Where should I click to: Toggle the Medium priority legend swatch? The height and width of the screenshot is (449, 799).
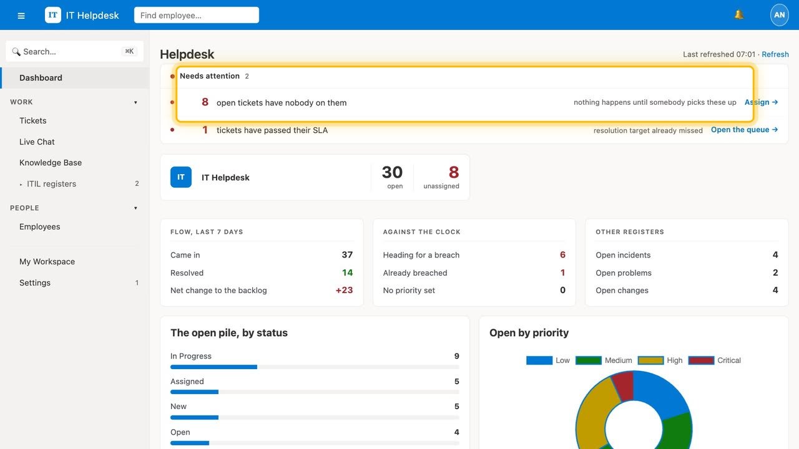pyautogui.click(x=588, y=360)
